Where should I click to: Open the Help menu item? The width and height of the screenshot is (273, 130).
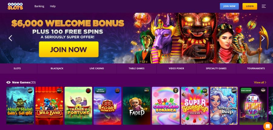tap(52, 6)
